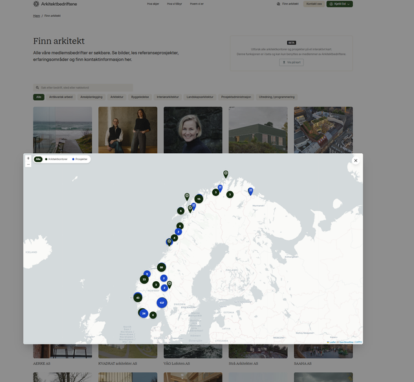The height and width of the screenshot is (382, 414).
Task: Open the dark 4 cluster marker
Action: pos(174,238)
